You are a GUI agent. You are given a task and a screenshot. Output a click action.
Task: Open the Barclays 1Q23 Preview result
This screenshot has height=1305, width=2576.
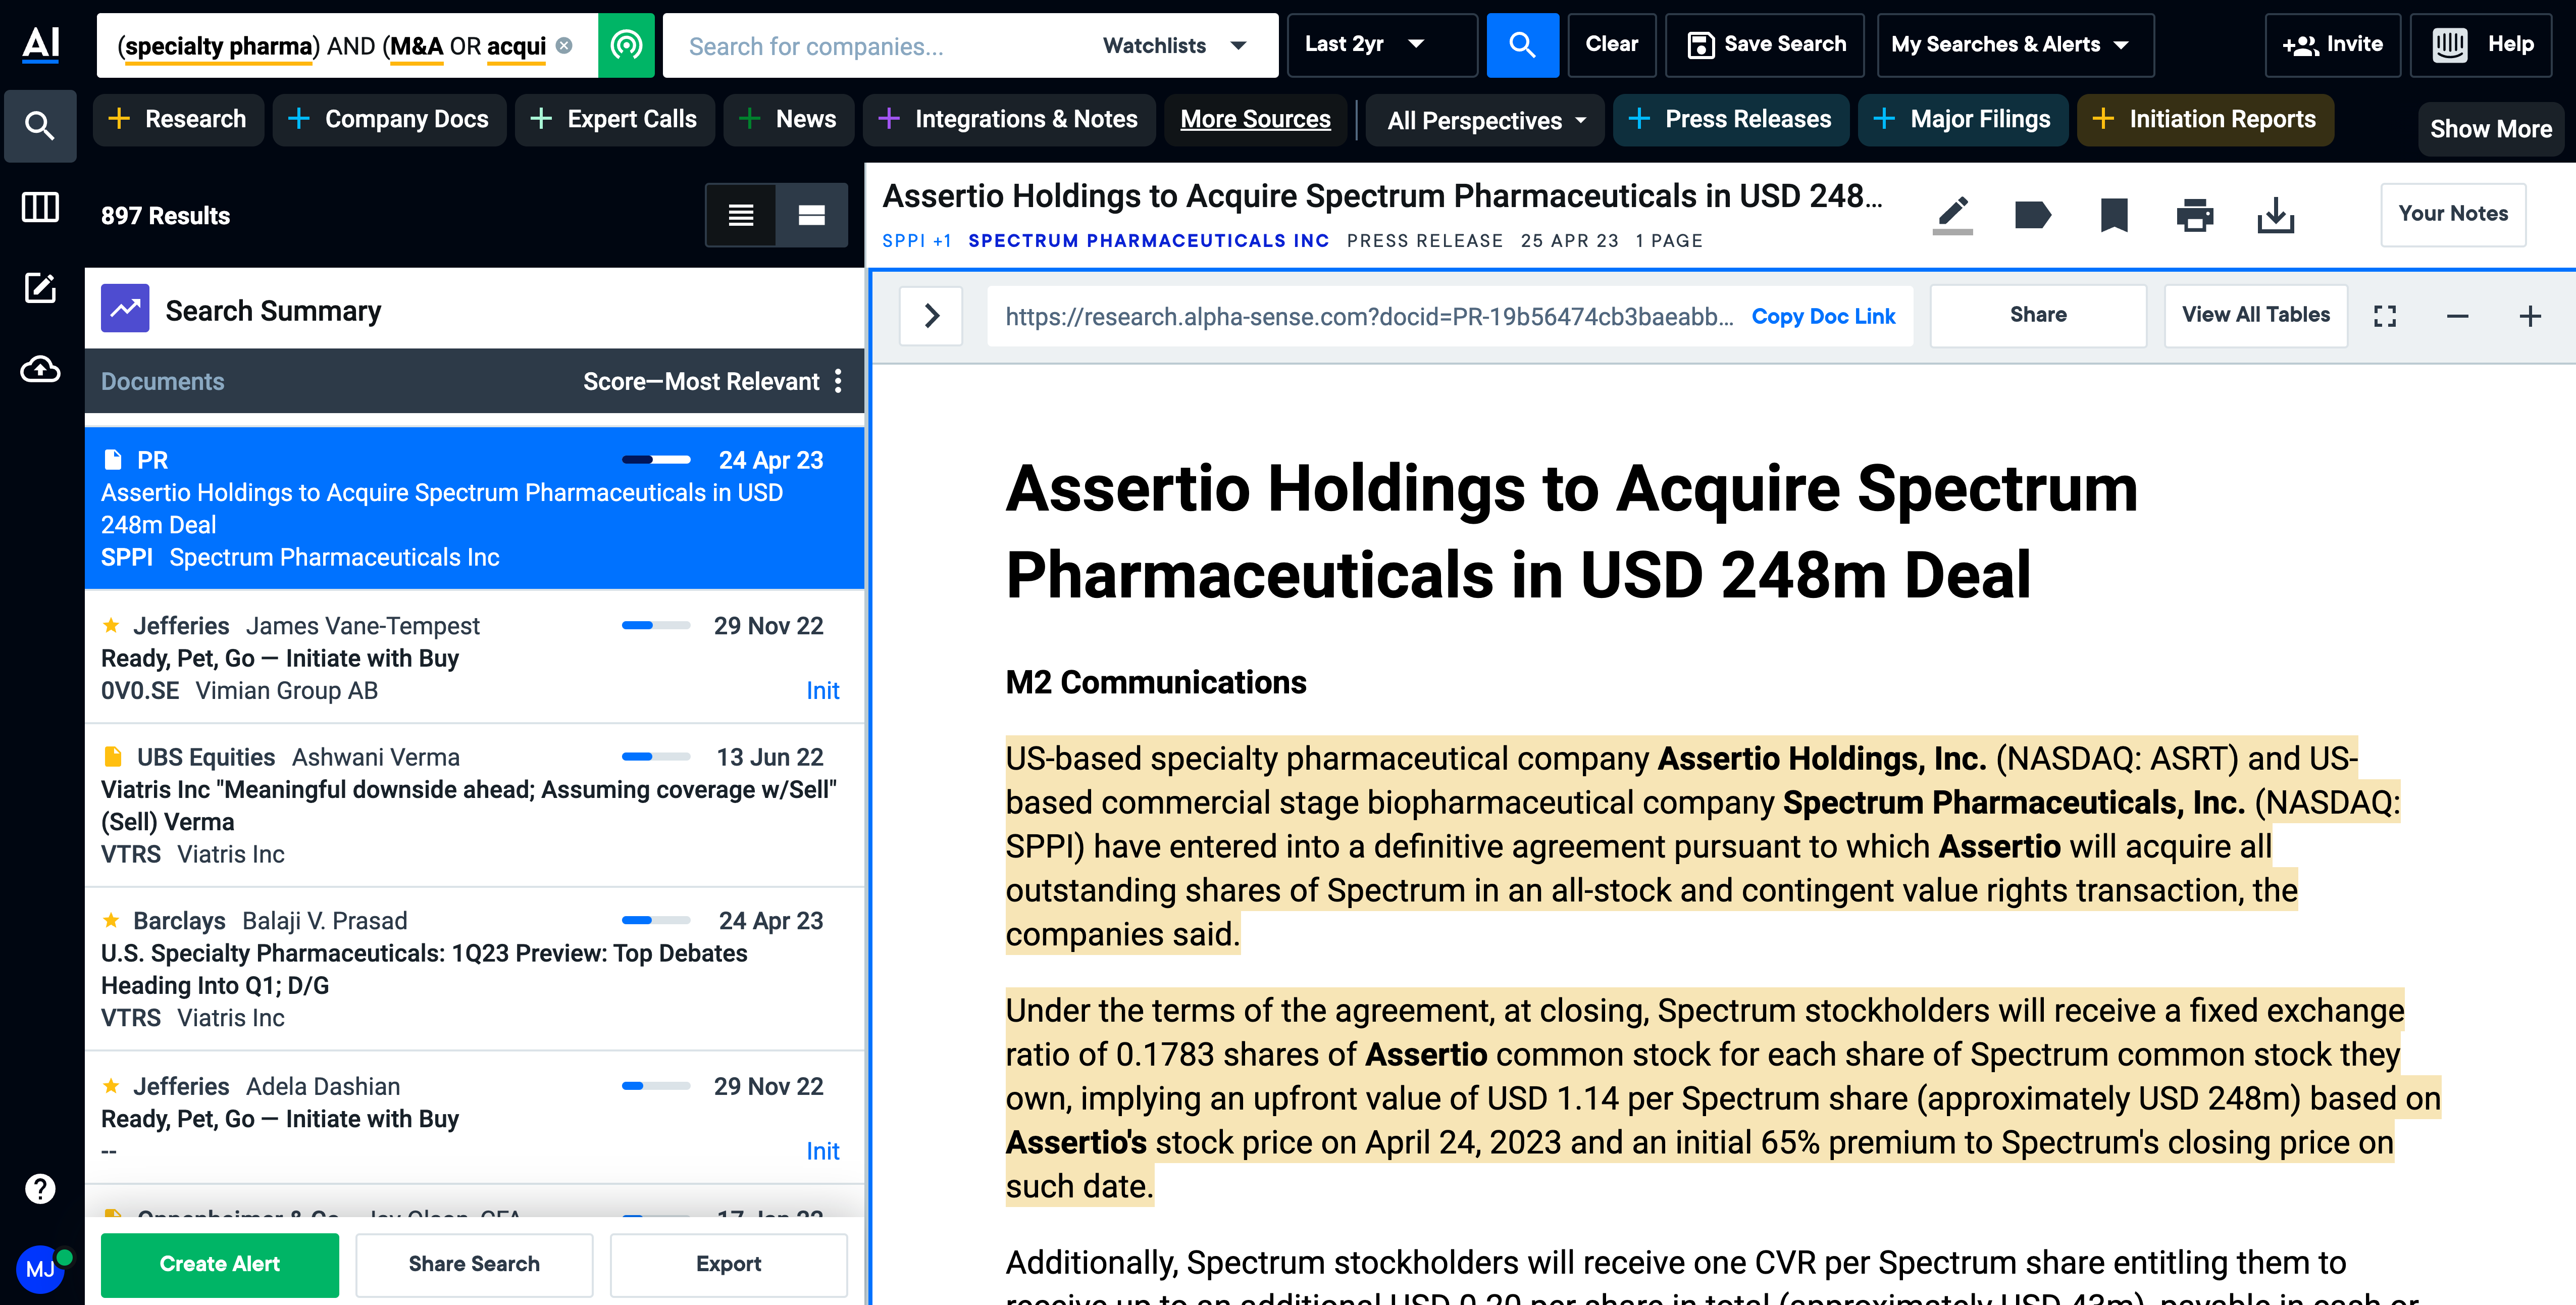tap(474, 969)
